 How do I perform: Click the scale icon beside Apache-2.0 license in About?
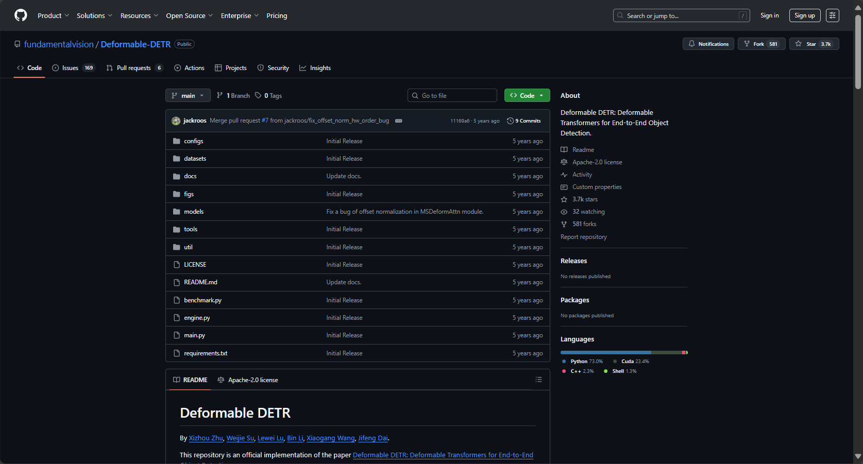564,162
